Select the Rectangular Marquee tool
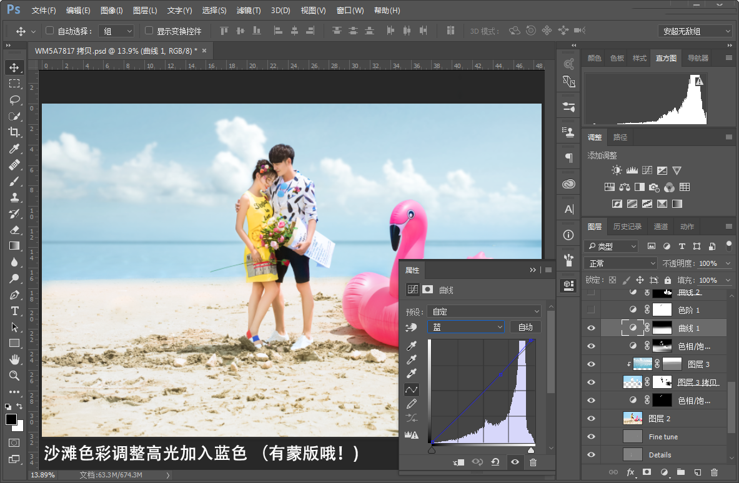Screen dimensions: 739x483 point(14,84)
